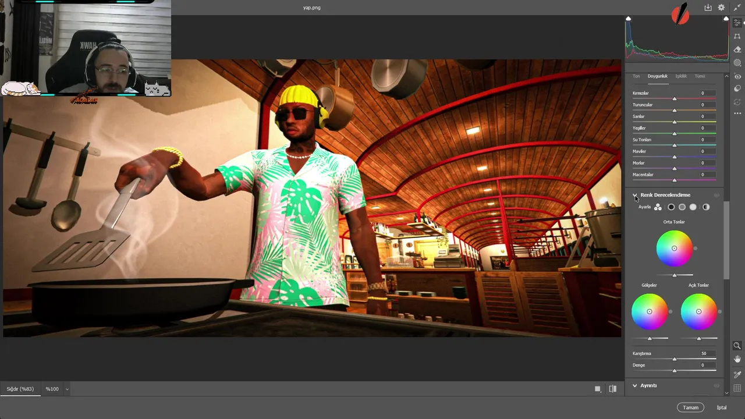The width and height of the screenshot is (745, 419).
Task: Click Gölgeler wheel luminance dot
Action: (x=670, y=312)
